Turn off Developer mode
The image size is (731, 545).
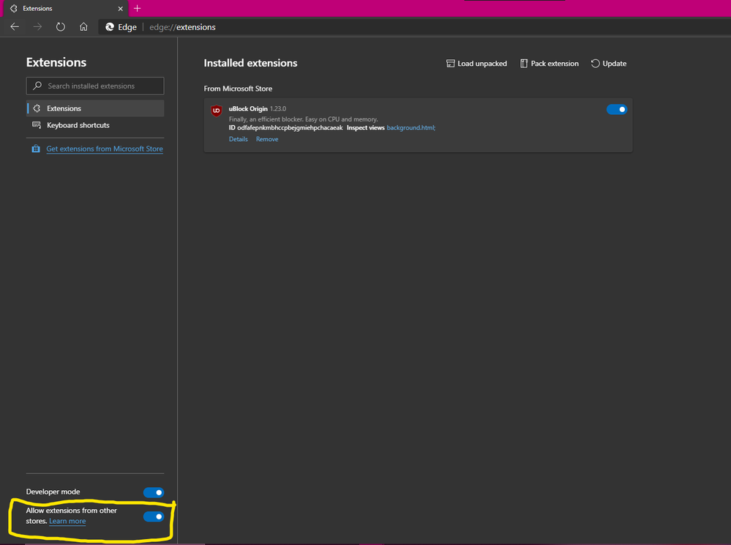154,492
